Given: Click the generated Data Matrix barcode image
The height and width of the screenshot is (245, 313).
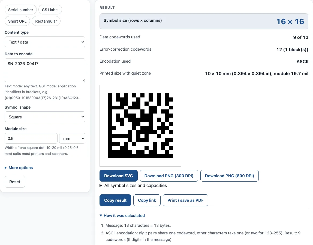Looking at the screenshot, I should pos(140,126).
